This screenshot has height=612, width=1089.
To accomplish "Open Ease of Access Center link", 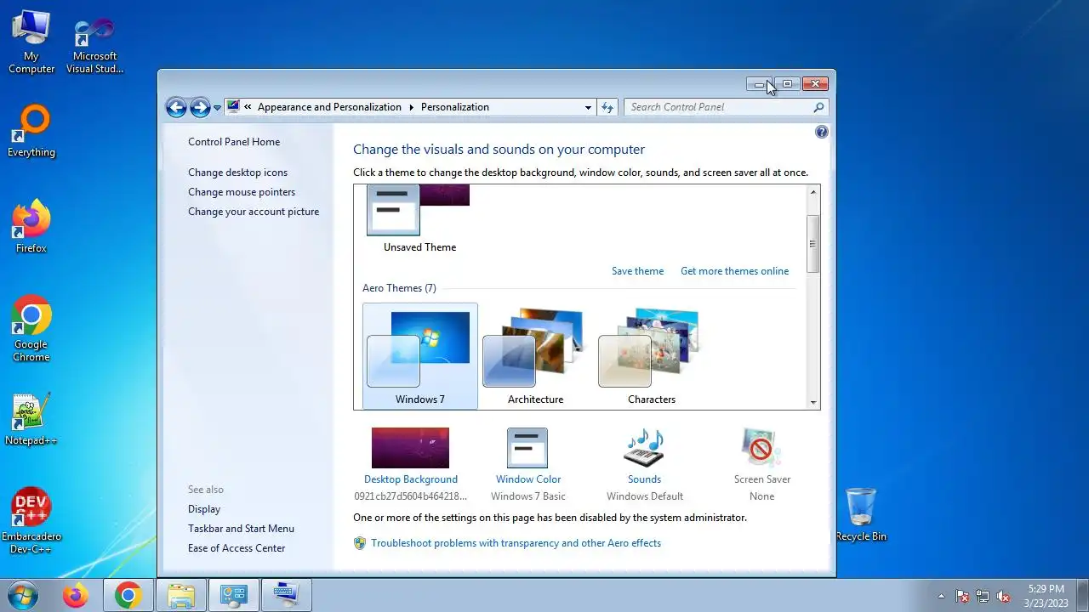I will [x=237, y=548].
